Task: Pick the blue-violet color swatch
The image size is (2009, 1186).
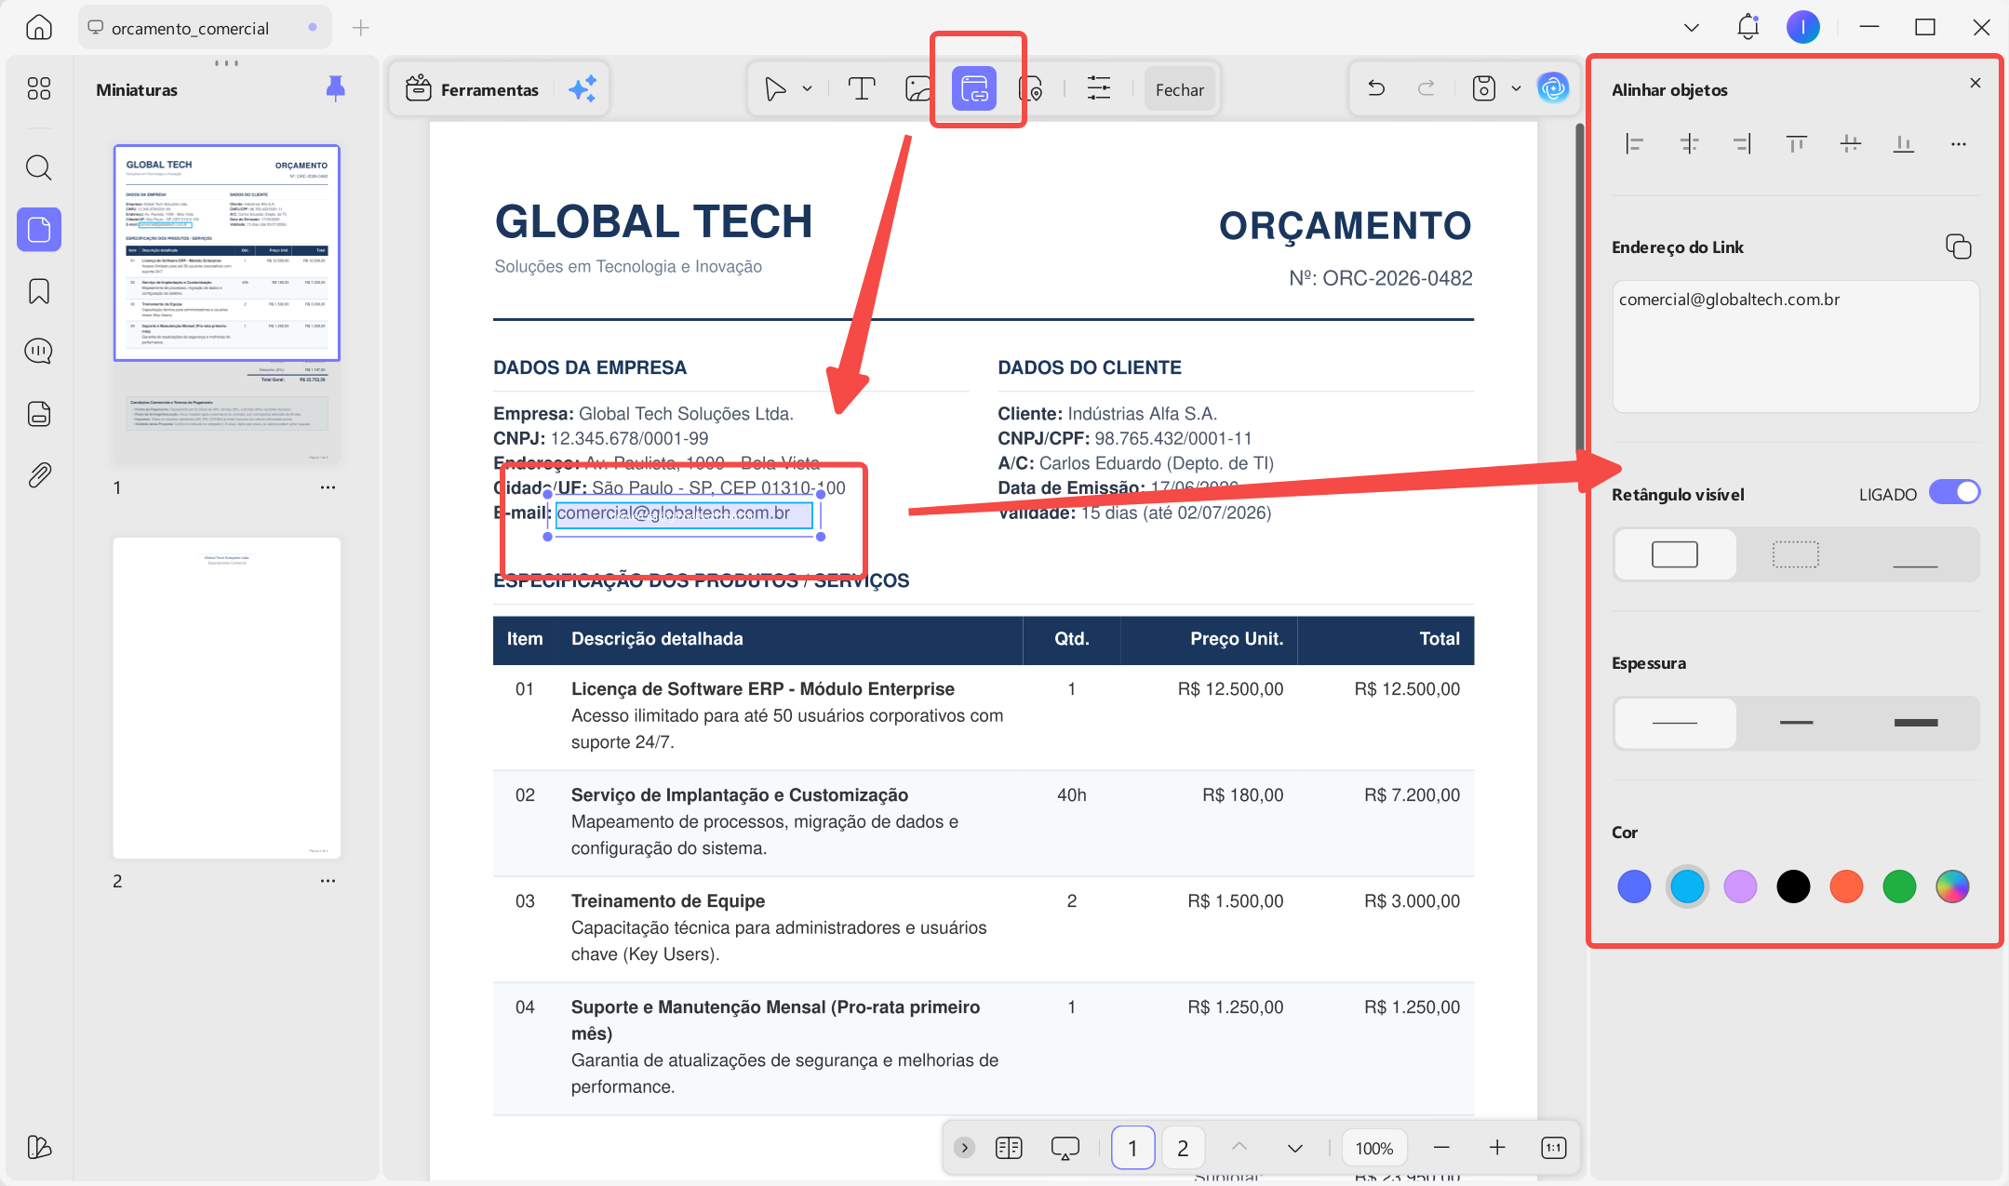Action: (1634, 886)
